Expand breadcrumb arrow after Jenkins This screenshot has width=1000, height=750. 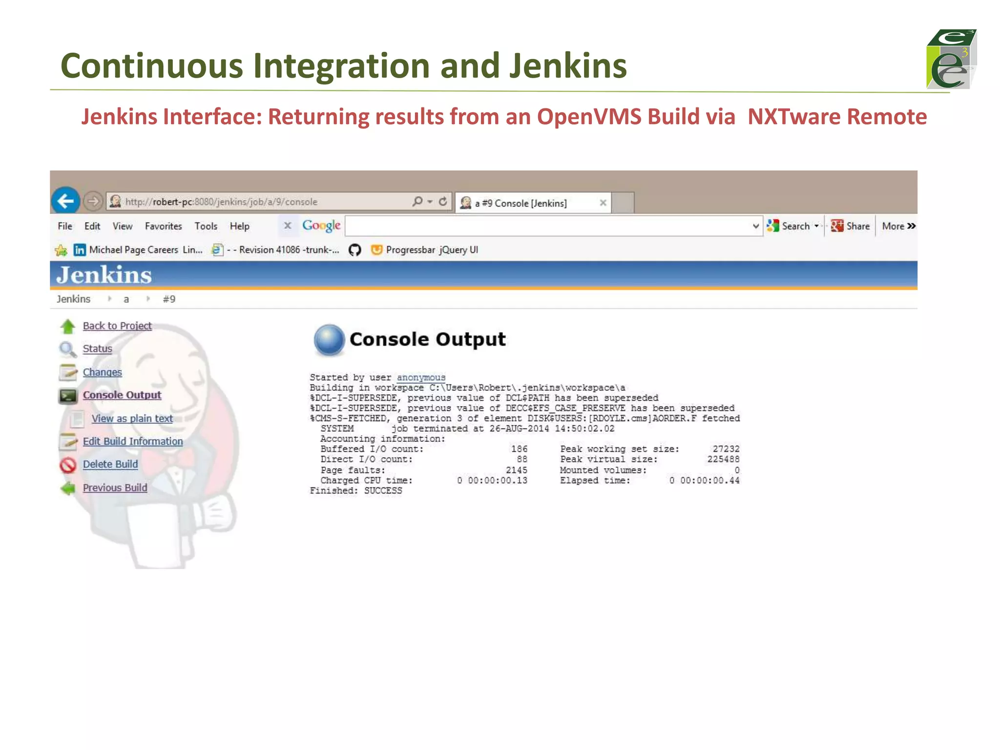point(109,299)
